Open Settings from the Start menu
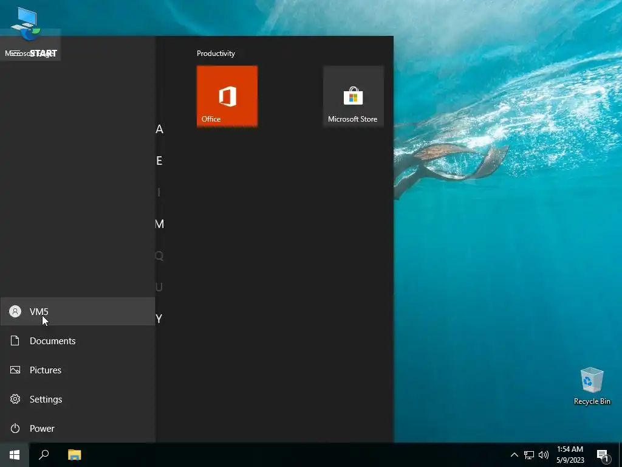This screenshot has width=622, height=467. (x=77, y=399)
